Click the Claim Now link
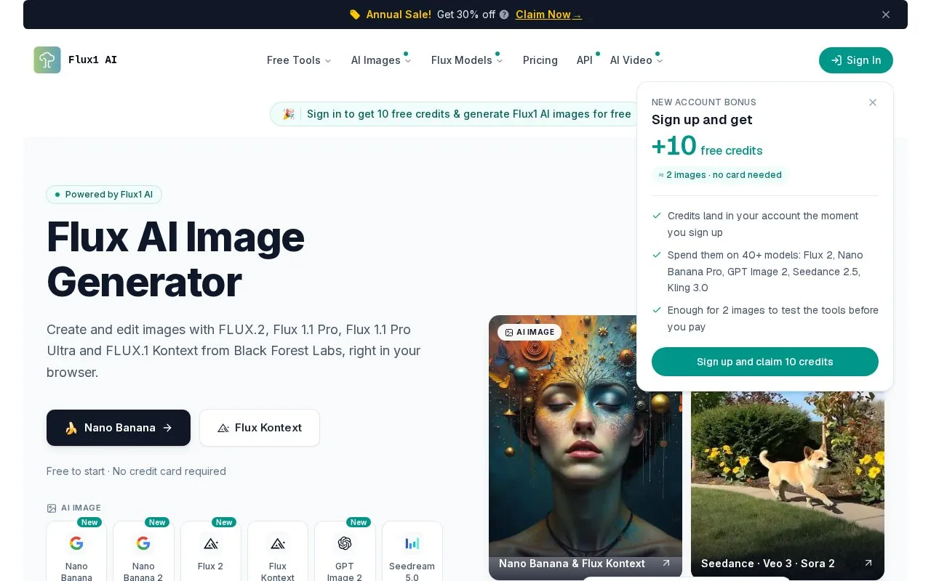Image resolution: width=931 pixels, height=581 pixels. tap(548, 15)
